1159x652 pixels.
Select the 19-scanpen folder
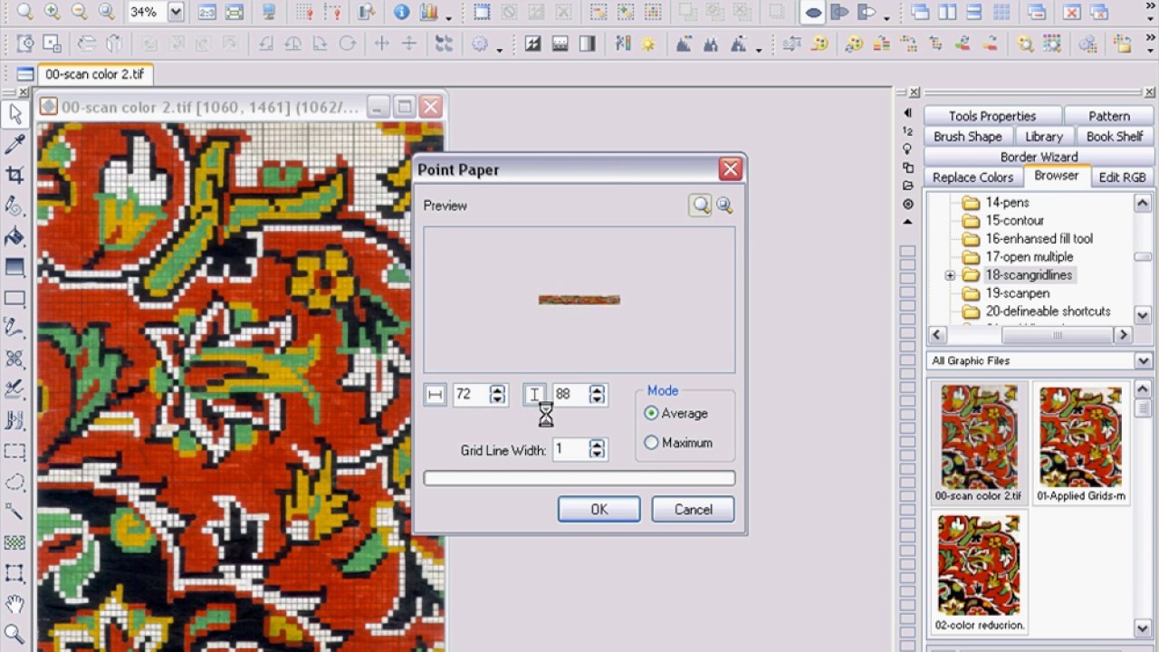[1018, 293]
